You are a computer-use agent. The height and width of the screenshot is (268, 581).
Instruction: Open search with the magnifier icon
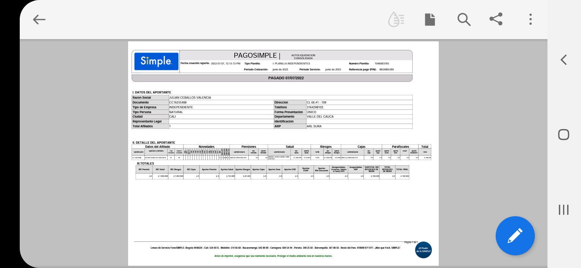[x=464, y=19]
